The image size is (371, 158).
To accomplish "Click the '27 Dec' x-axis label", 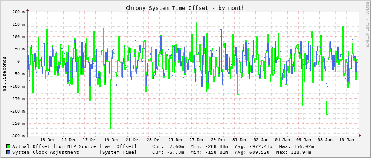I will (x=197, y=140).
